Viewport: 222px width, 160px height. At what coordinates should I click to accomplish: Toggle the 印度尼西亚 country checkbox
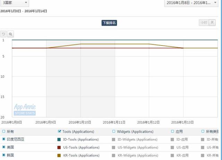pos(4,140)
